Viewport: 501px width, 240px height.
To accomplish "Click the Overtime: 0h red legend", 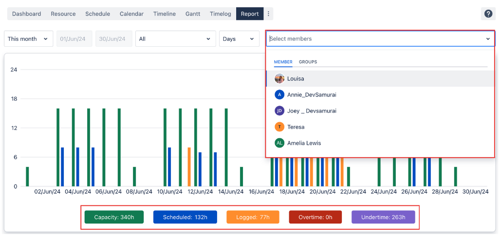I will pyautogui.click(x=315, y=217).
